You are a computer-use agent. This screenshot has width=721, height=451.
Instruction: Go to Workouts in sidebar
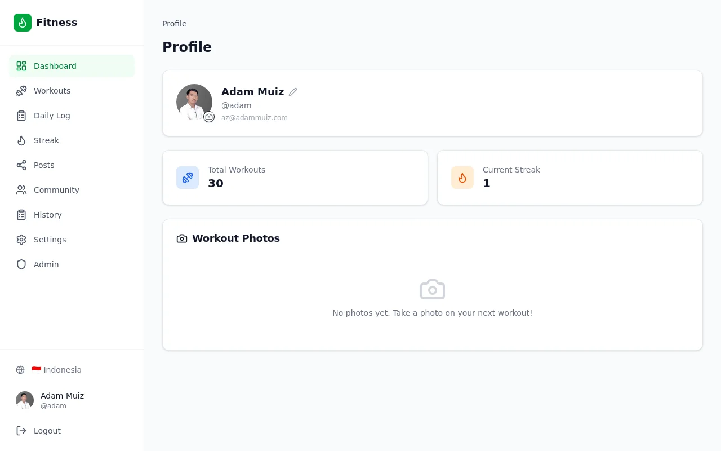tap(72, 91)
